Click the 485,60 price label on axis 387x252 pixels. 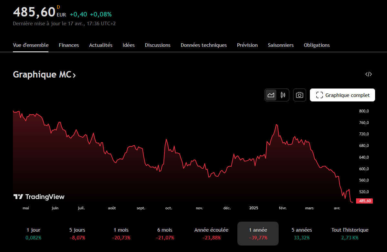coord(364,201)
